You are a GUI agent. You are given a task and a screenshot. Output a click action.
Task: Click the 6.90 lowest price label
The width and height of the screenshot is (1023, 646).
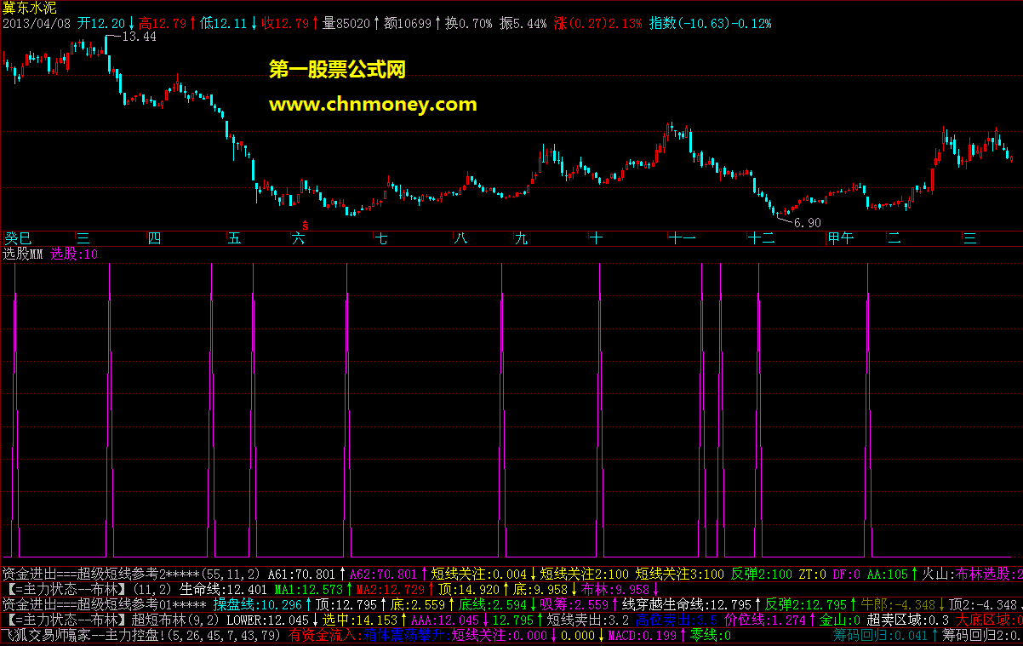(807, 223)
